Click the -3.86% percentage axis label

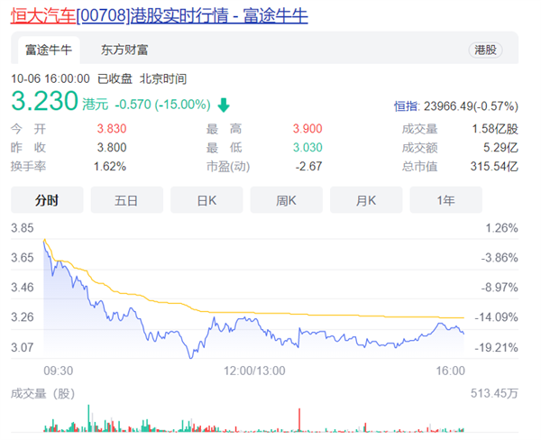[500, 258]
